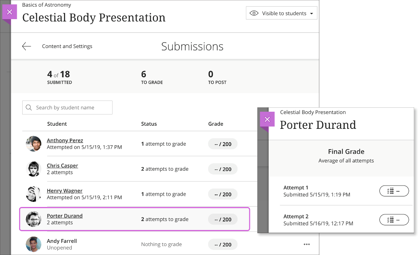Click Porter Durand's -- / 200 grade pill
418x255 pixels.
pos(223,219)
